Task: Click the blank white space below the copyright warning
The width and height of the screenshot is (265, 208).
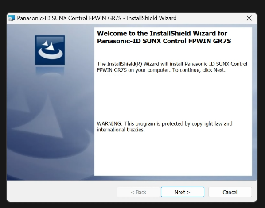Action: tap(173, 154)
